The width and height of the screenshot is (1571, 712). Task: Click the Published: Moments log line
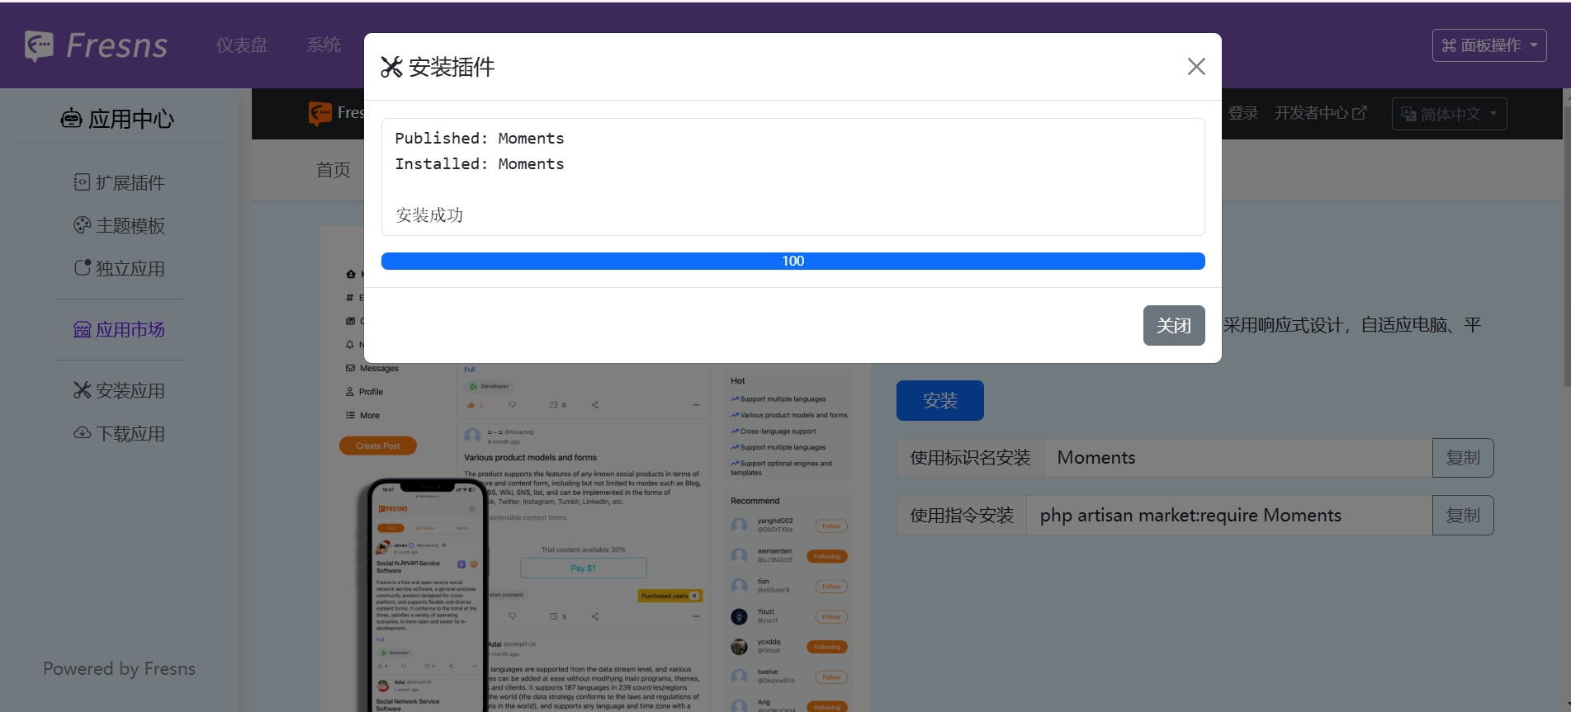pyautogui.click(x=480, y=139)
